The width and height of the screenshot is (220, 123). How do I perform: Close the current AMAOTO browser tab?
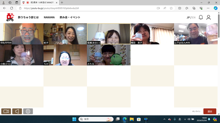pos(56,2)
